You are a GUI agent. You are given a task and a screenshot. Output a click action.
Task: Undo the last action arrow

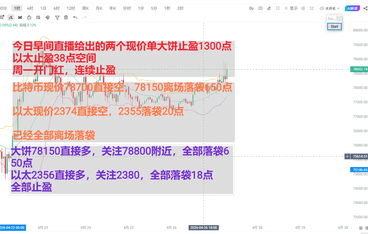(x=75, y=17)
